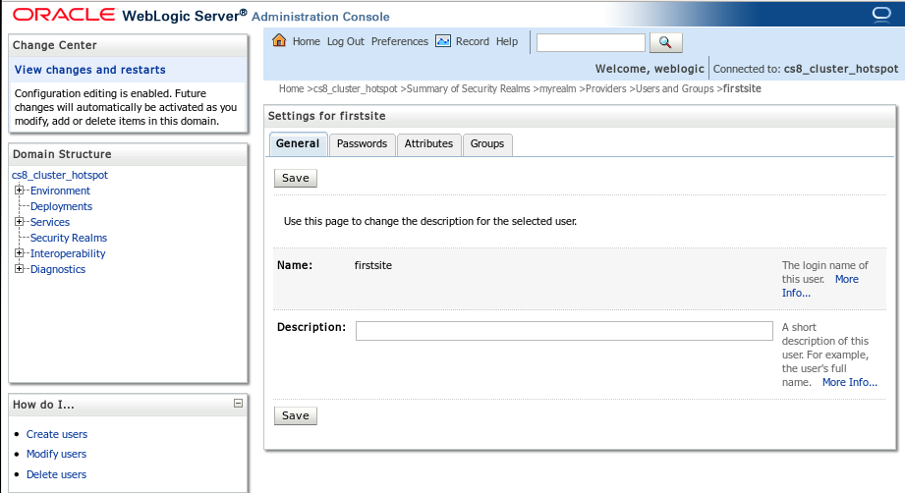
Task: Click Log Out in toolbar
Action: [x=346, y=41]
